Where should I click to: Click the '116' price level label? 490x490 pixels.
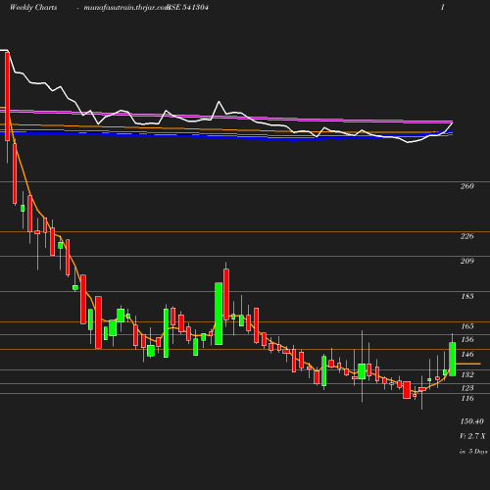(467, 399)
